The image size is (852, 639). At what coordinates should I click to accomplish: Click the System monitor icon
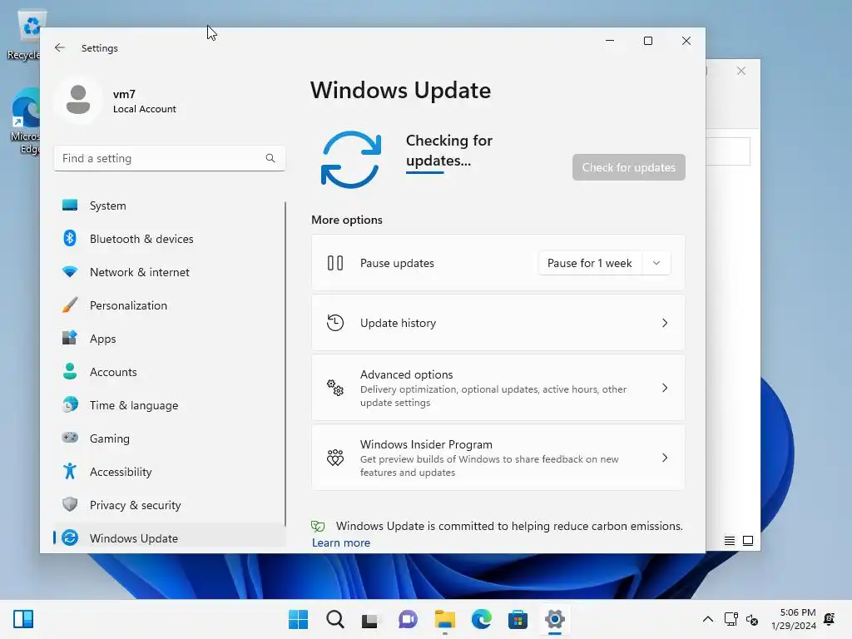tap(70, 205)
